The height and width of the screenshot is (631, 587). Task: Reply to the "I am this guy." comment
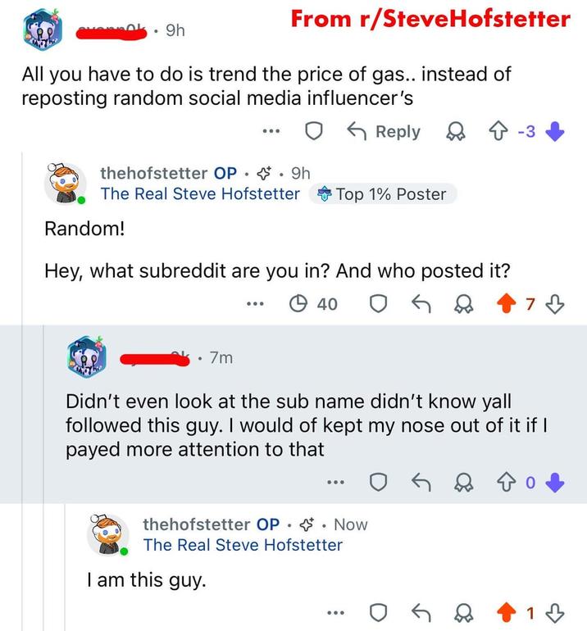coord(421,614)
